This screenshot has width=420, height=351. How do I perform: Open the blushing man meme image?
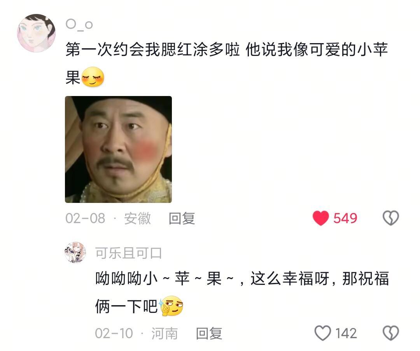[118, 149]
